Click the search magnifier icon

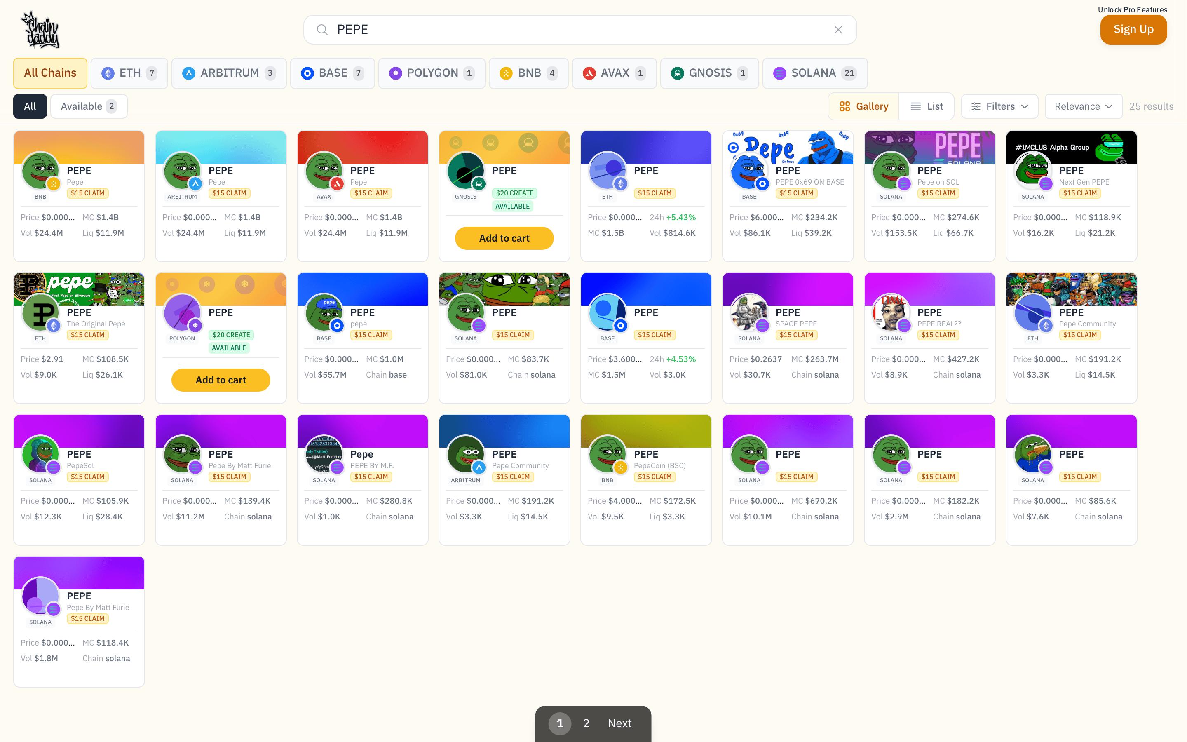pos(322,30)
